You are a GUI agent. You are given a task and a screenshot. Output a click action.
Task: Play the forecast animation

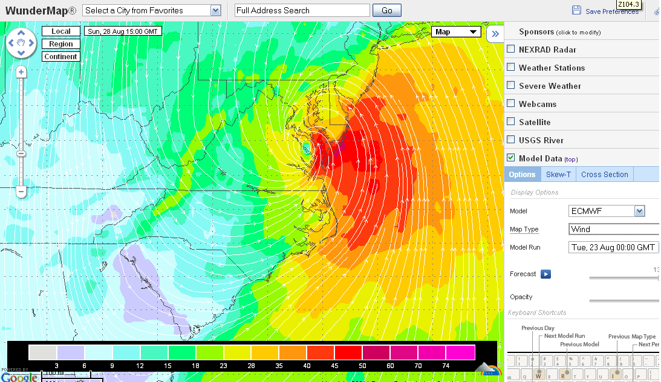[545, 274]
